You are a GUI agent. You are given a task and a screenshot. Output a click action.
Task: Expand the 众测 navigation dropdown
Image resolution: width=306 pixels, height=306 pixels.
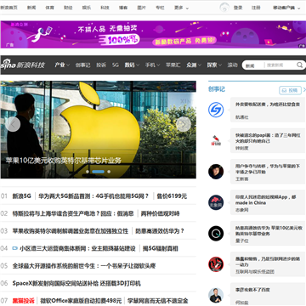(x=194, y=65)
